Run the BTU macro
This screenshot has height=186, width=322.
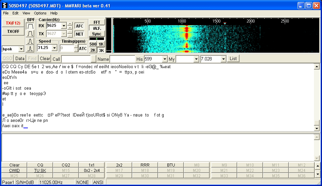(171, 165)
